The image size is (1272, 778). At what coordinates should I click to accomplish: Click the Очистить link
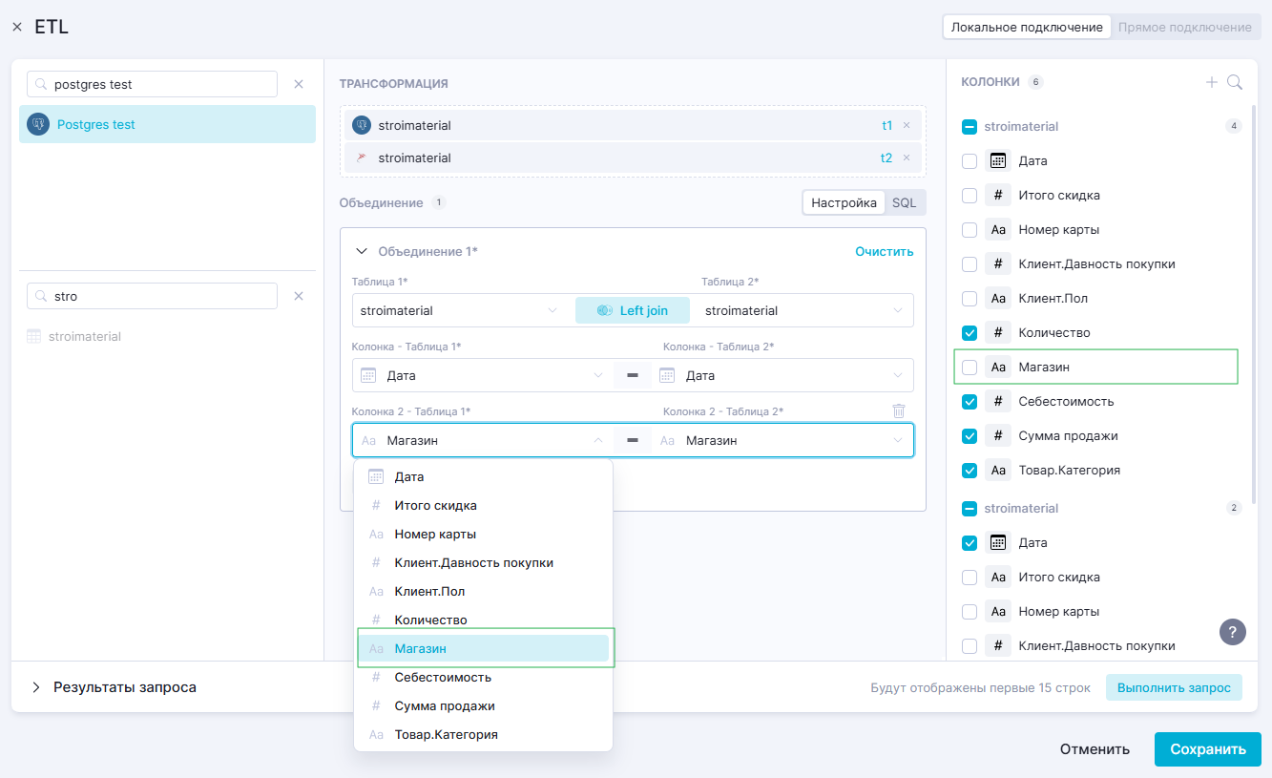pos(884,251)
